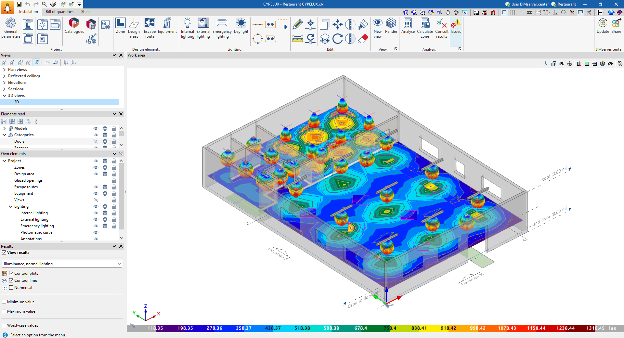Create a New view
The image size is (624, 338).
click(378, 28)
